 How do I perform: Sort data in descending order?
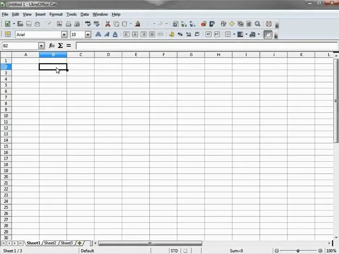192,24
